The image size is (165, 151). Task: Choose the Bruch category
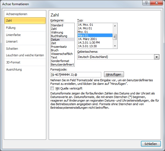tap(62, 50)
